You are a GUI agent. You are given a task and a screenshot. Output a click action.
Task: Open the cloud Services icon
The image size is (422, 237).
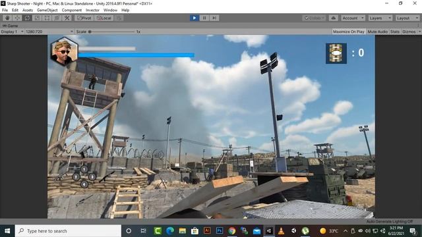334,18
